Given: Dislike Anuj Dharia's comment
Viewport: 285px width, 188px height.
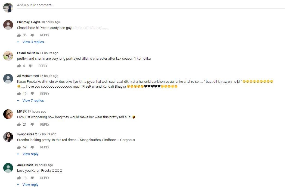Looking at the screenshot, I should tap(32, 178).
